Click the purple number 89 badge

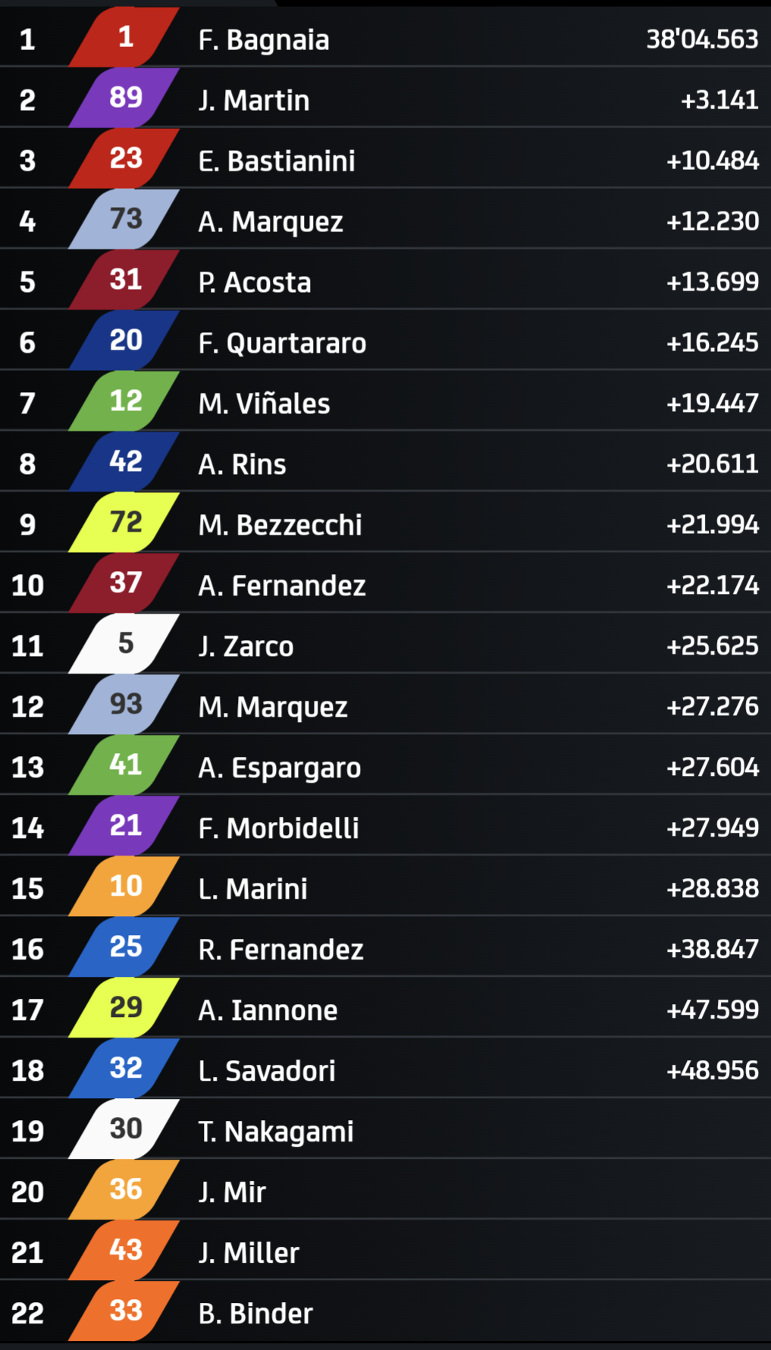pyautogui.click(x=125, y=98)
